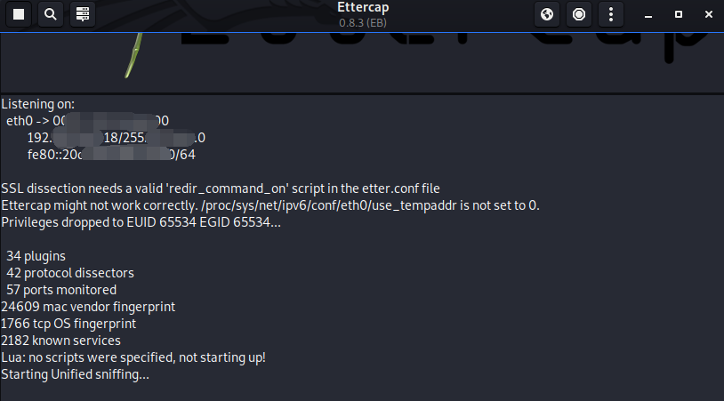Scan for hosts using the magnifier icon
This screenshot has height=401, width=724.
51,14
